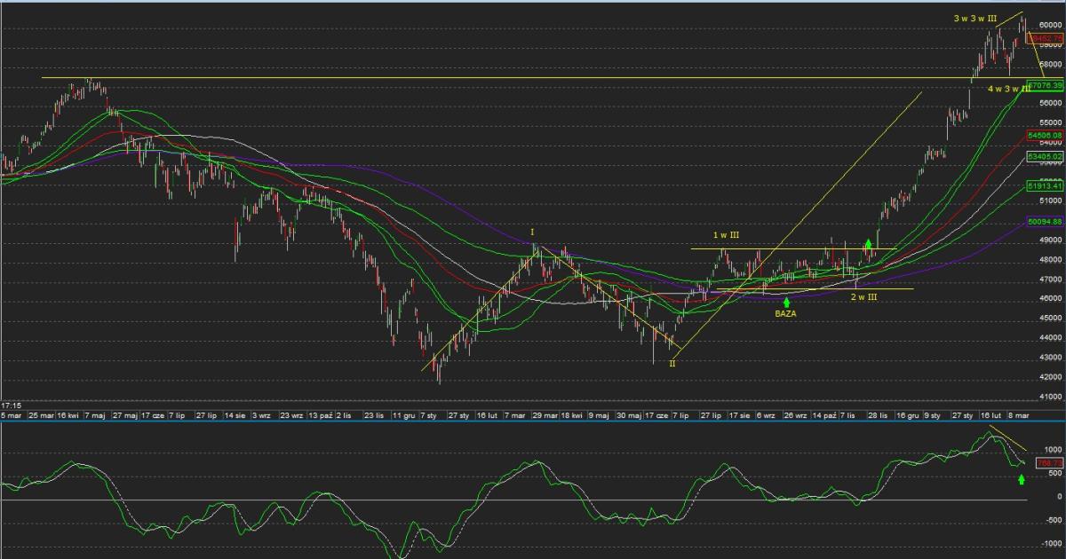1066x559 pixels.
Task: Select the wave 'I' label at the peak
Action: [x=532, y=232]
